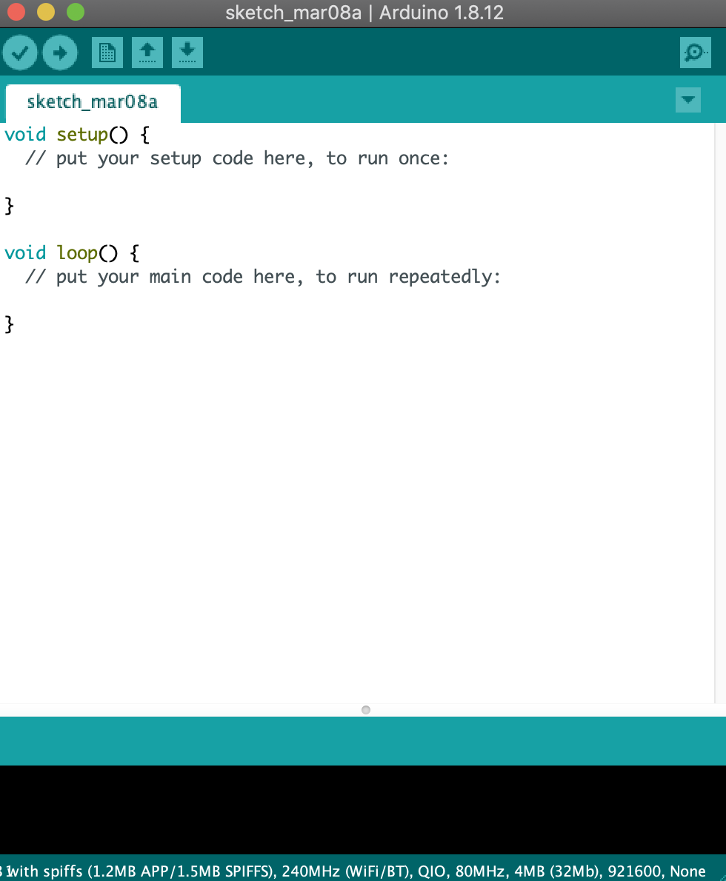Click the 'void setup() {' code line
Image resolution: width=726 pixels, height=881 pixels.
tap(77, 135)
